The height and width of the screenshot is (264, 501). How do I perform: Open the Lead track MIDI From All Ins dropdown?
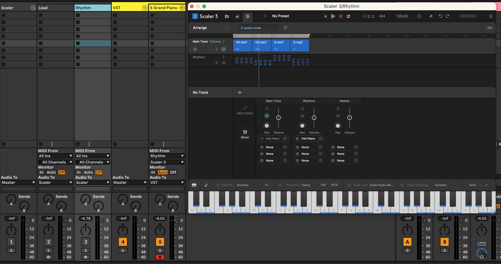click(x=56, y=156)
